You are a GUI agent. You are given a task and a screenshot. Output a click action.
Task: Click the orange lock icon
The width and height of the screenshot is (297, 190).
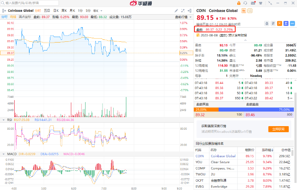coord(239,3)
